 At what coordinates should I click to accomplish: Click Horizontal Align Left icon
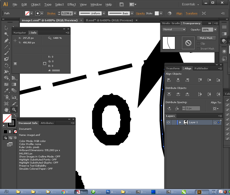169,80
